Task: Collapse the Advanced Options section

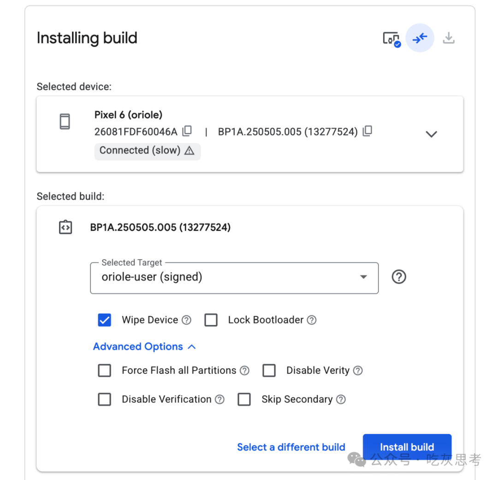Action: (x=144, y=347)
